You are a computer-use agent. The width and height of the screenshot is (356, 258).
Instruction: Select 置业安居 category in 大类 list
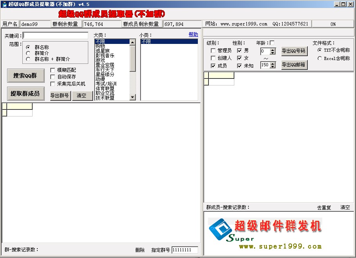pyautogui.click(x=112, y=65)
